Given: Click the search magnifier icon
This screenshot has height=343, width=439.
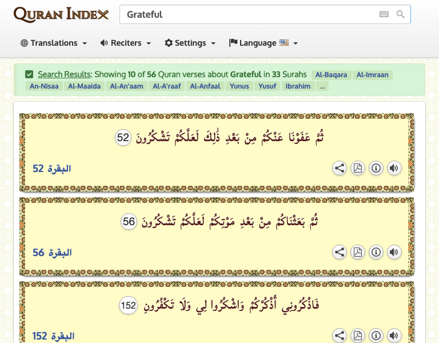Looking at the screenshot, I should tap(400, 14).
